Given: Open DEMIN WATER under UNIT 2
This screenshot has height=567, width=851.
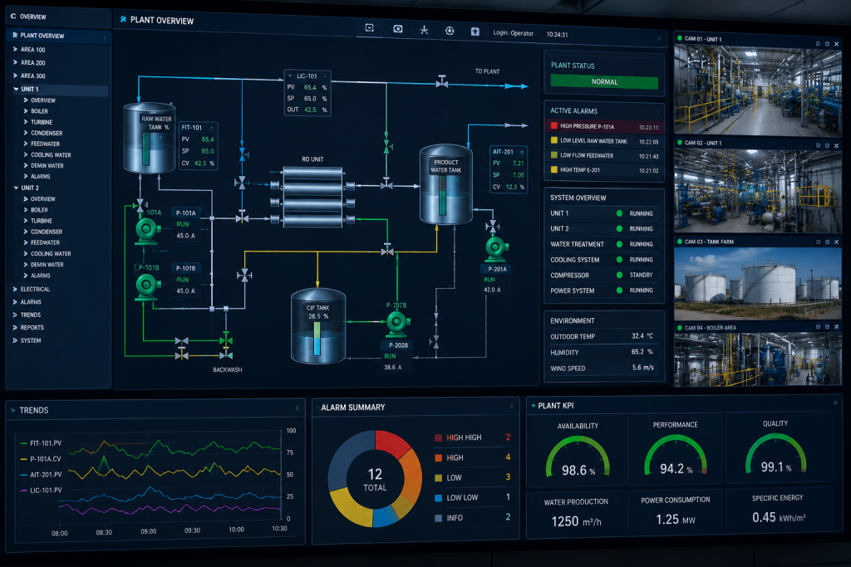Looking at the screenshot, I should [47, 265].
